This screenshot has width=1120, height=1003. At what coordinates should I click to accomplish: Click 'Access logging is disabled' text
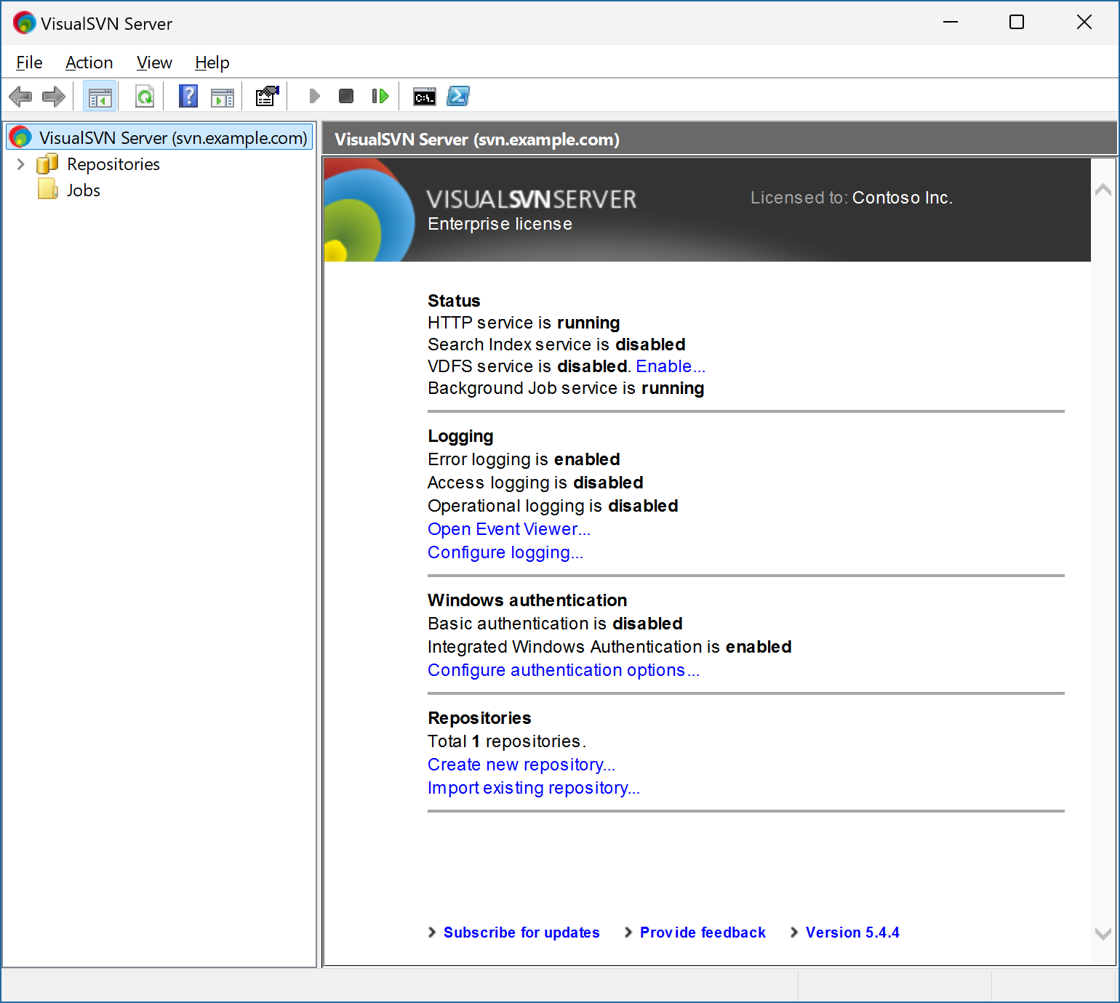[x=535, y=483]
